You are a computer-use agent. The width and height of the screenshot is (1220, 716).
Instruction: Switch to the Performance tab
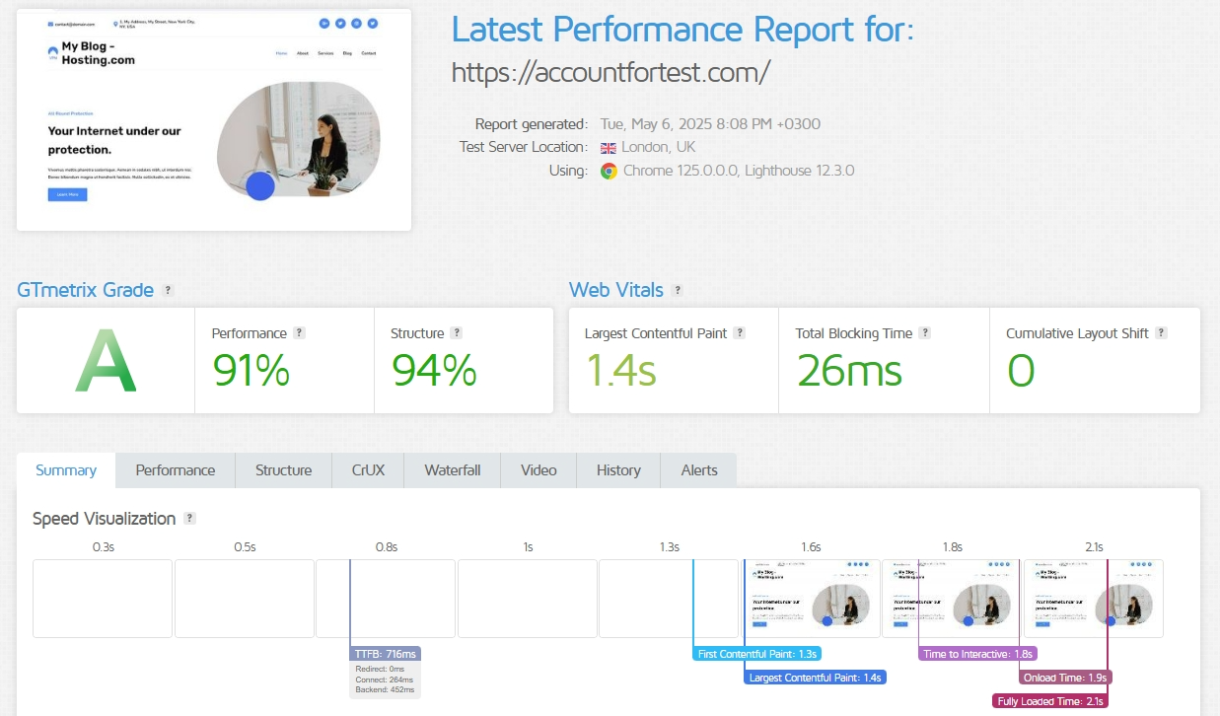click(x=176, y=470)
